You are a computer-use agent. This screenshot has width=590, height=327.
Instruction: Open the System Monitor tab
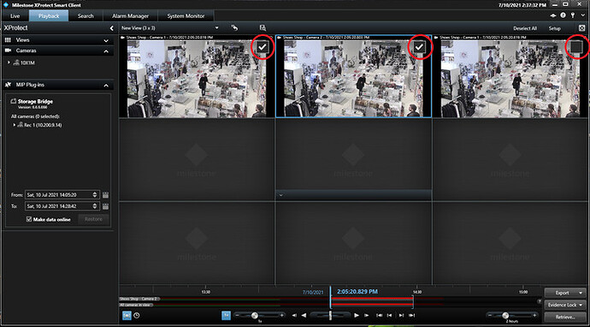click(186, 15)
